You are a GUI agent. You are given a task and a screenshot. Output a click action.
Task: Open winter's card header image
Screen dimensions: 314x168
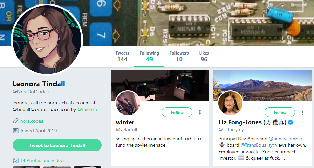pyautogui.click(x=160, y=86)
